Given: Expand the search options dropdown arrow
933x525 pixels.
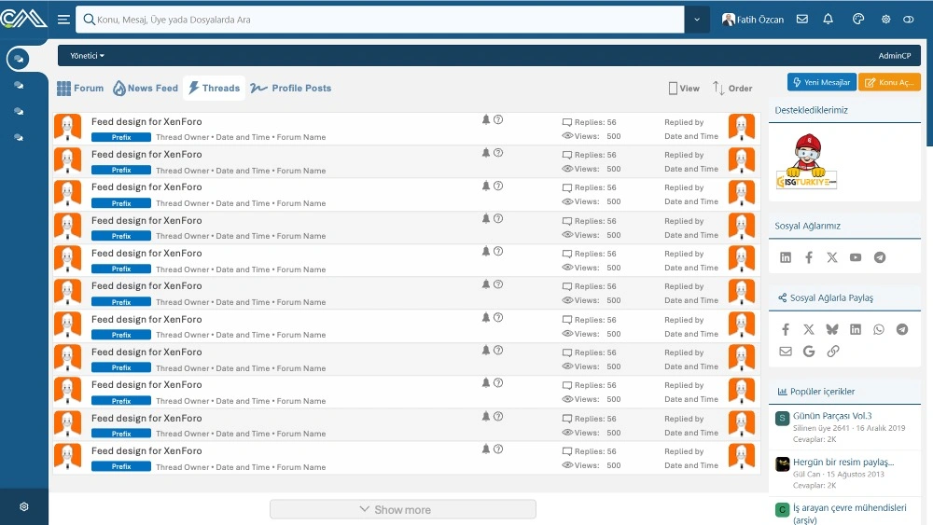Looking at the screenshot, I should pos(697,20).
